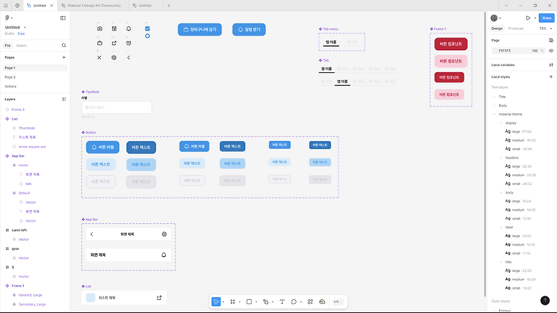Click the page background opacity value 100
Viewport: 557px width, 313px height.
coord(535,51)
